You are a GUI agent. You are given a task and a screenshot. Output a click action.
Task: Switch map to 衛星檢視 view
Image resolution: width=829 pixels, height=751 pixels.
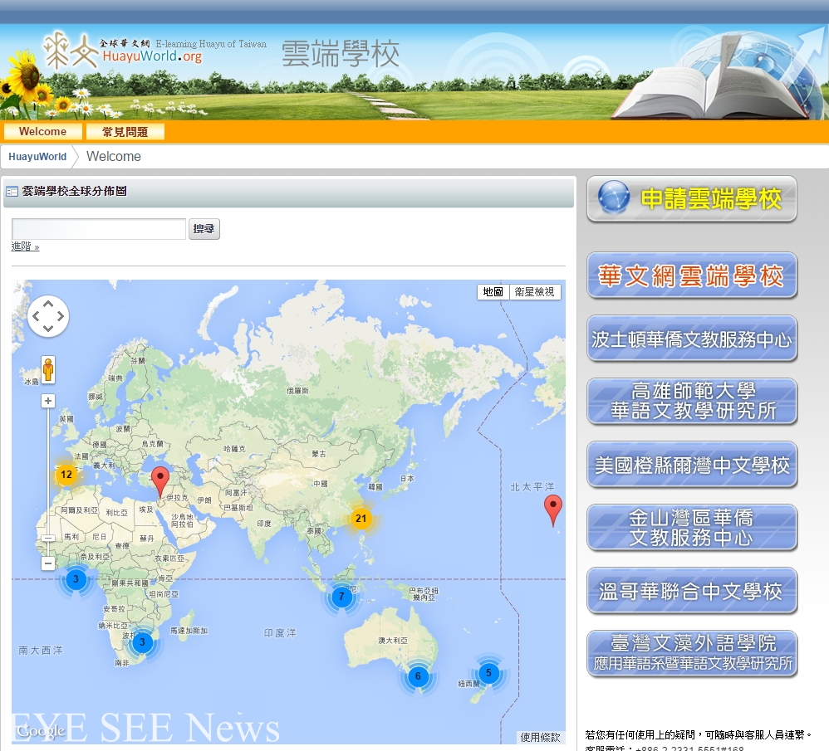534,292
